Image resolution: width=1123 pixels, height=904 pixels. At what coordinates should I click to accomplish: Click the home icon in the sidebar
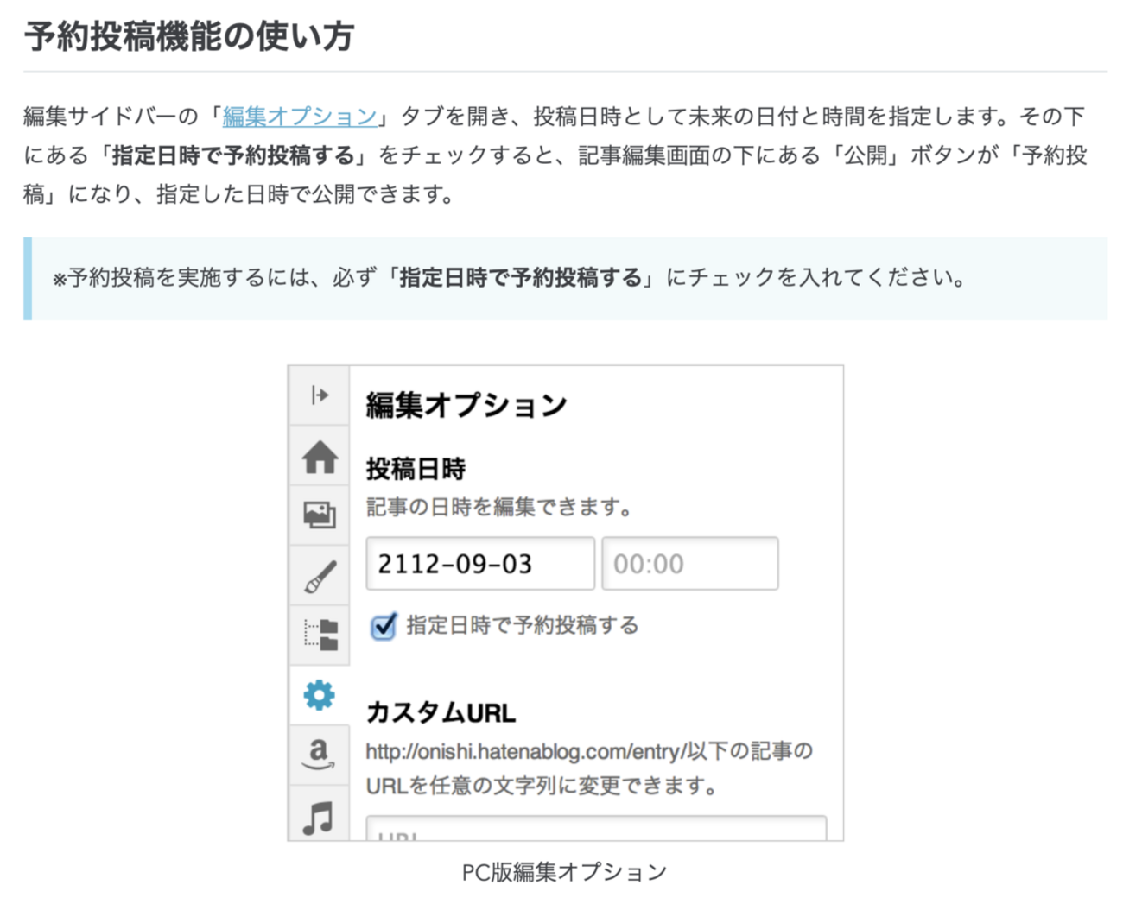[x=320, y=457]
